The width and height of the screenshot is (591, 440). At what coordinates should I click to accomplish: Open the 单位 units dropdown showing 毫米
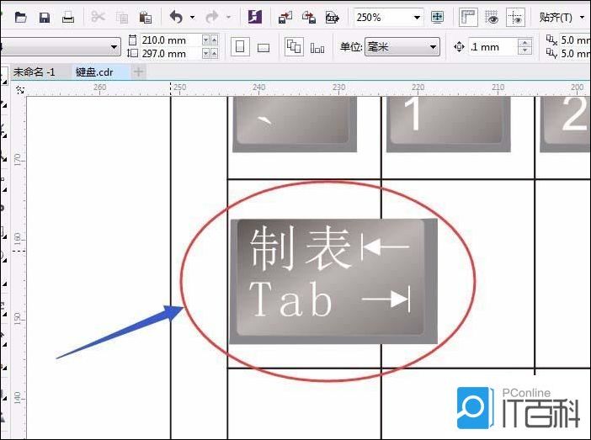tap(402, 47)
